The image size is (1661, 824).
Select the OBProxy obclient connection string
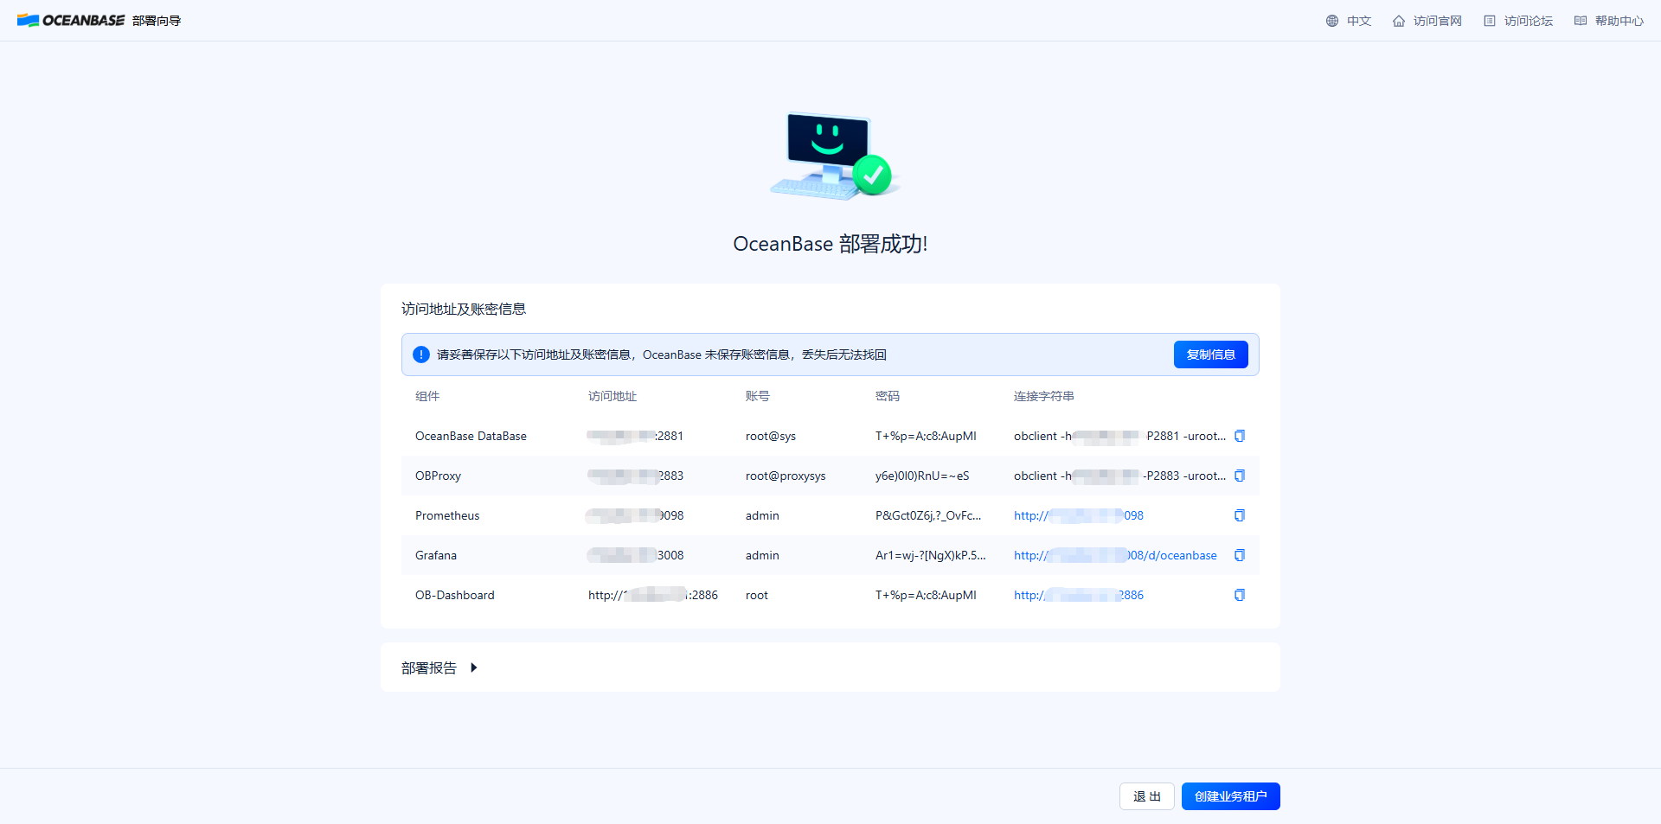pyautogui.click(x=1120, y=476)
